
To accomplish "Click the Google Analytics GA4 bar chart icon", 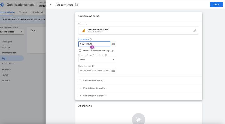I will [83, 31].
